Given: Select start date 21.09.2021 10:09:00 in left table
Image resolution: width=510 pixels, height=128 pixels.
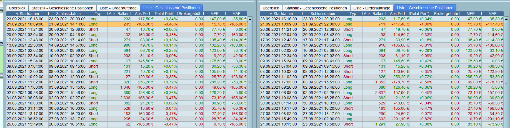Looking at the screenshot, I should [x=25, y=24].
